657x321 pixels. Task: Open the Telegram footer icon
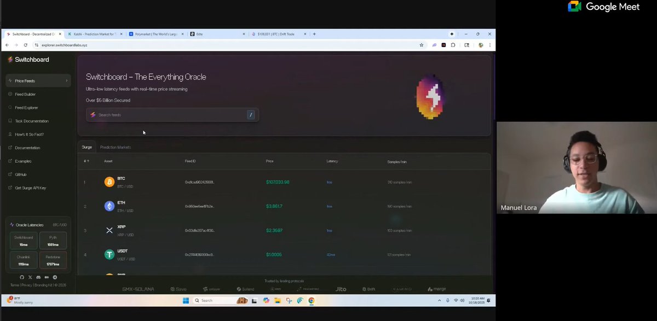point(55,278)
